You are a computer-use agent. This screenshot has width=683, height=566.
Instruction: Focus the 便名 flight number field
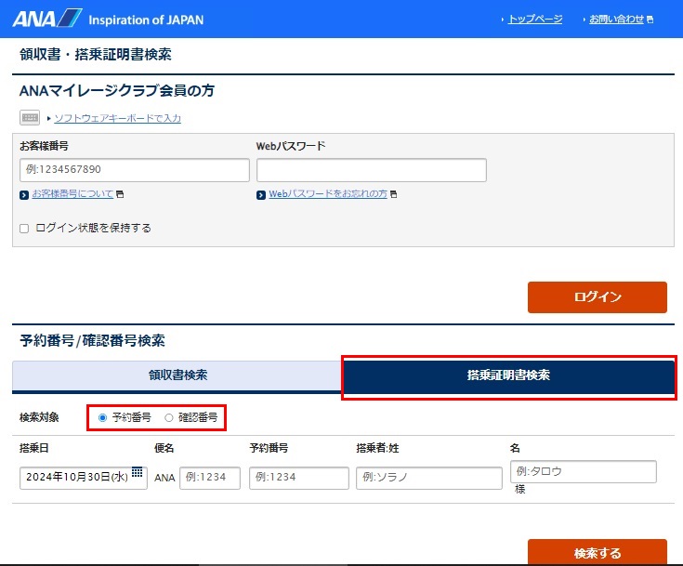[210, 478]
